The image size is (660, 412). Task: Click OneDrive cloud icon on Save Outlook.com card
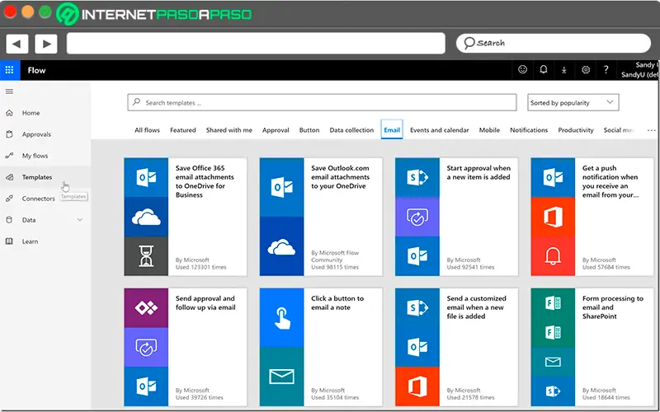(281, 246)
